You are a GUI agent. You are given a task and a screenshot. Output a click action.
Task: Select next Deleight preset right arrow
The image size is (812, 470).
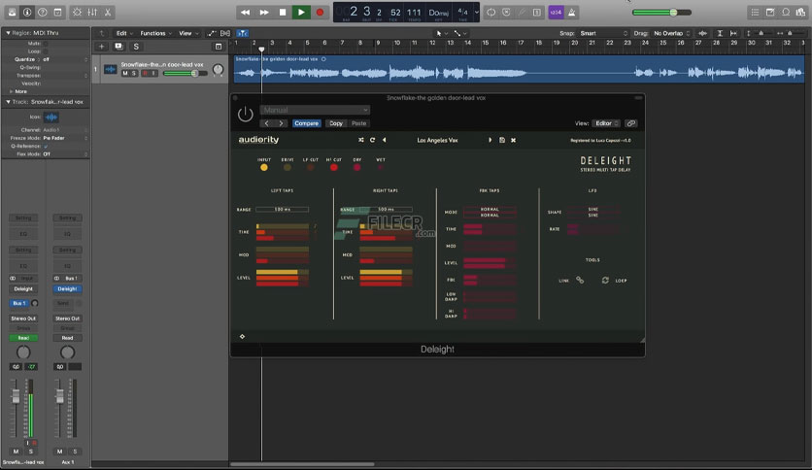tap(490, 140)
